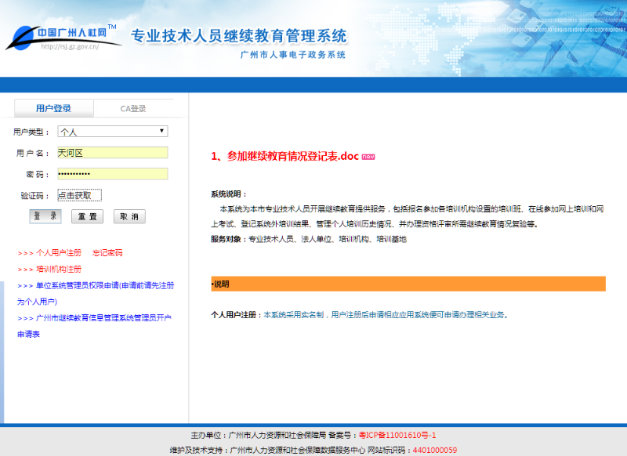This screenshot has width=627, height=456.
Task: Switch to the CA登录 tab
Action: 132,108
